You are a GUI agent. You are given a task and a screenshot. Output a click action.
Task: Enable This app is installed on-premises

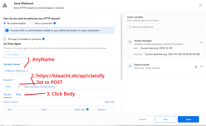[5, 39]
